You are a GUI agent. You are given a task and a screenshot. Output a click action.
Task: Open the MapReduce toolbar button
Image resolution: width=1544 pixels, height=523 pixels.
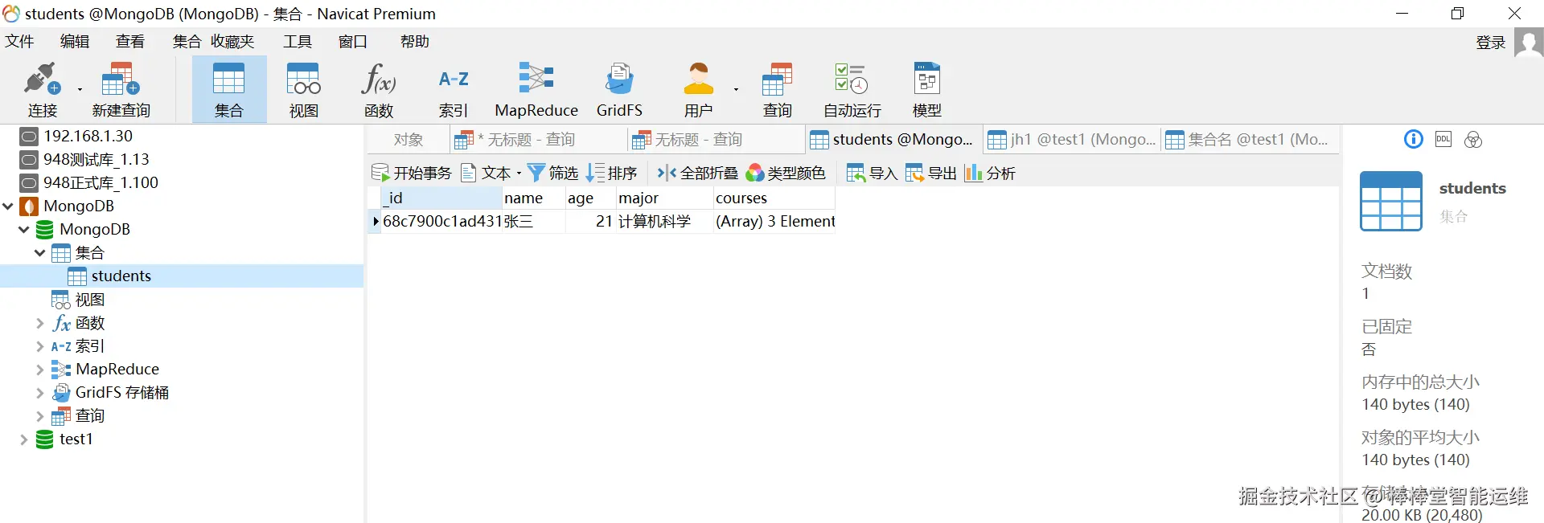pos(536,90)
